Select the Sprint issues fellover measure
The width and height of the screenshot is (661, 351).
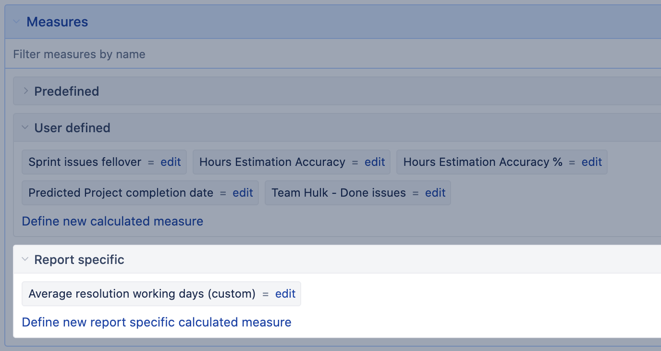[85, 162]
